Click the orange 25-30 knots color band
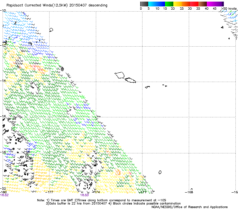The image size is (238, 209). coord(186,4)
